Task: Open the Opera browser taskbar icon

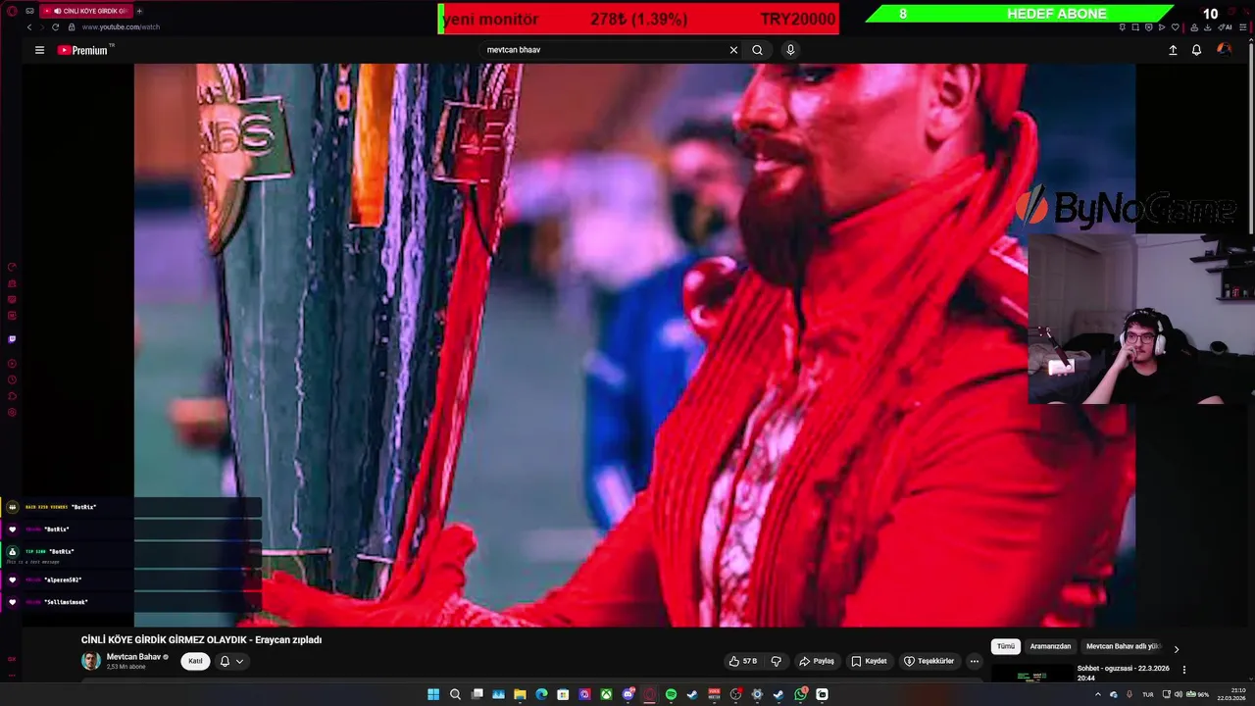Action: tap(649, 694)
